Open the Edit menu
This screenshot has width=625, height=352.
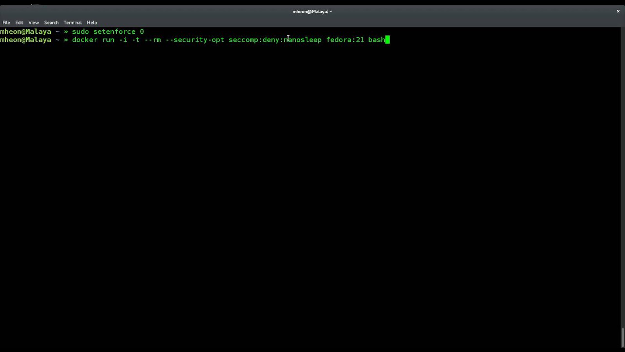(x=19, y=22)
